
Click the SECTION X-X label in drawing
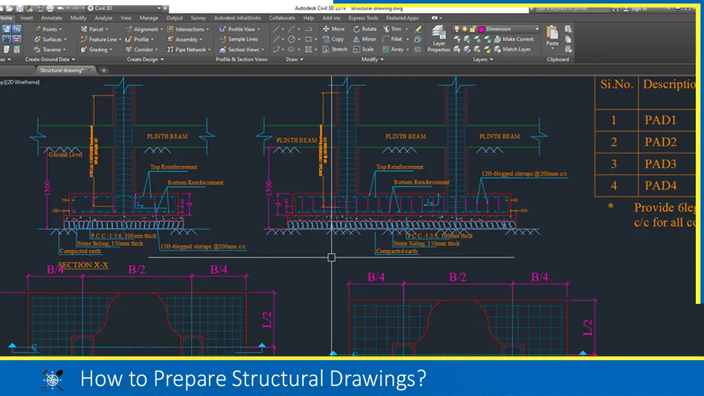coord(83,265)
